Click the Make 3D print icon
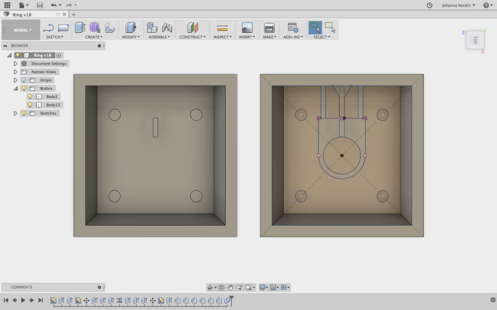 pos(269,27)
